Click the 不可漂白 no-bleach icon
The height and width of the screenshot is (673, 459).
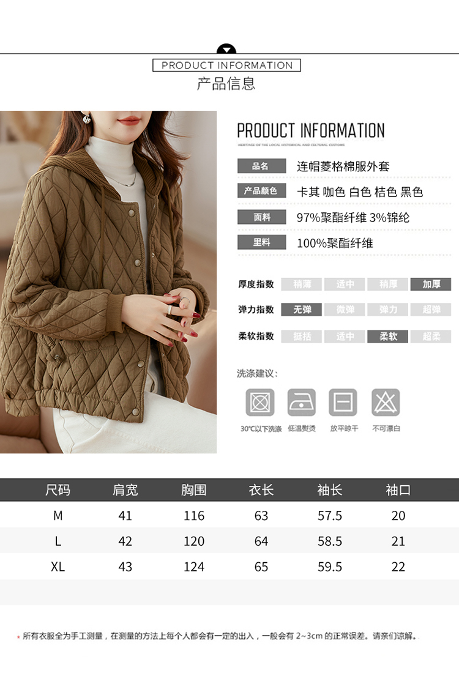tap(386, 403)
